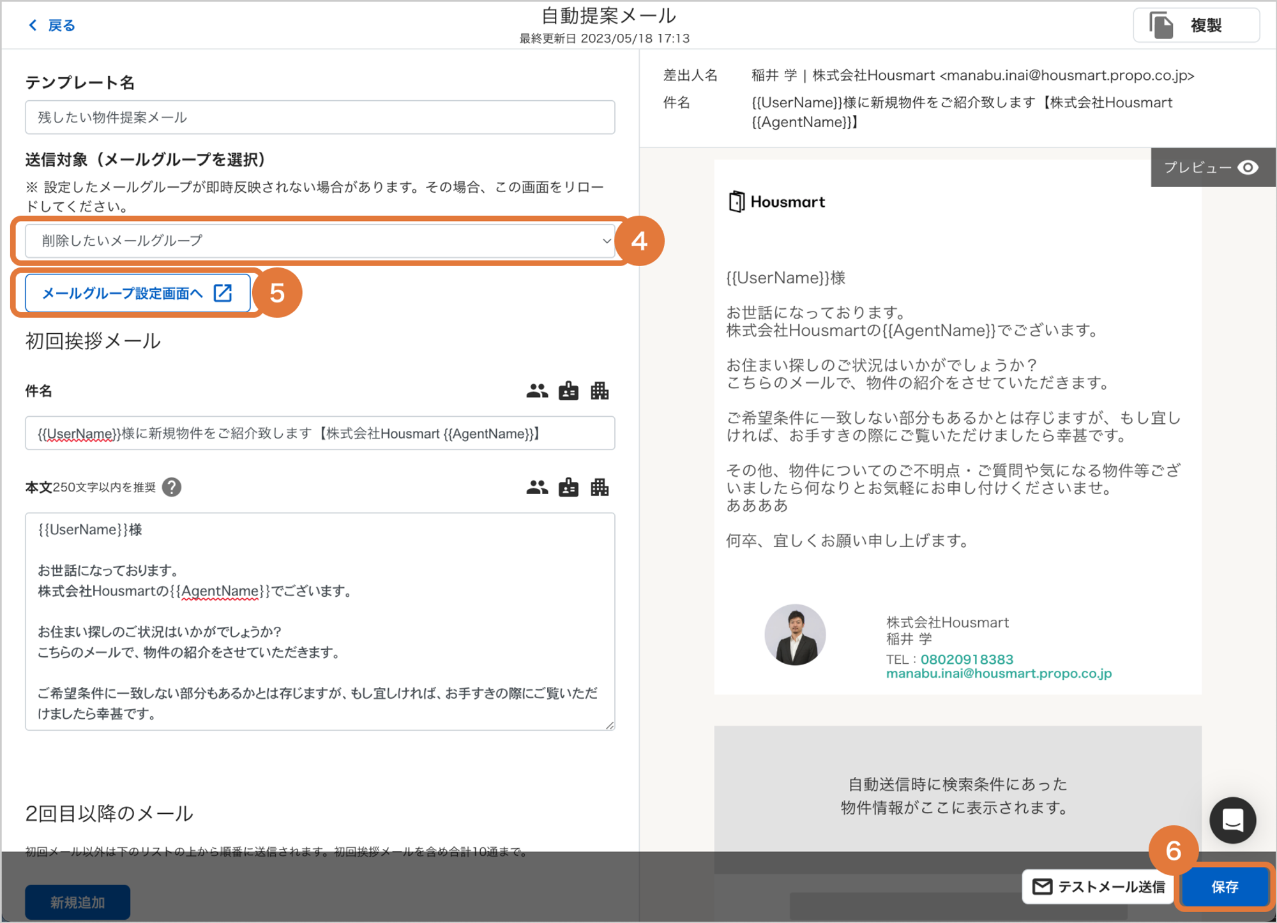
Task: Insert agent badge variable icon in 件名 row
Action: pos(568,391)
